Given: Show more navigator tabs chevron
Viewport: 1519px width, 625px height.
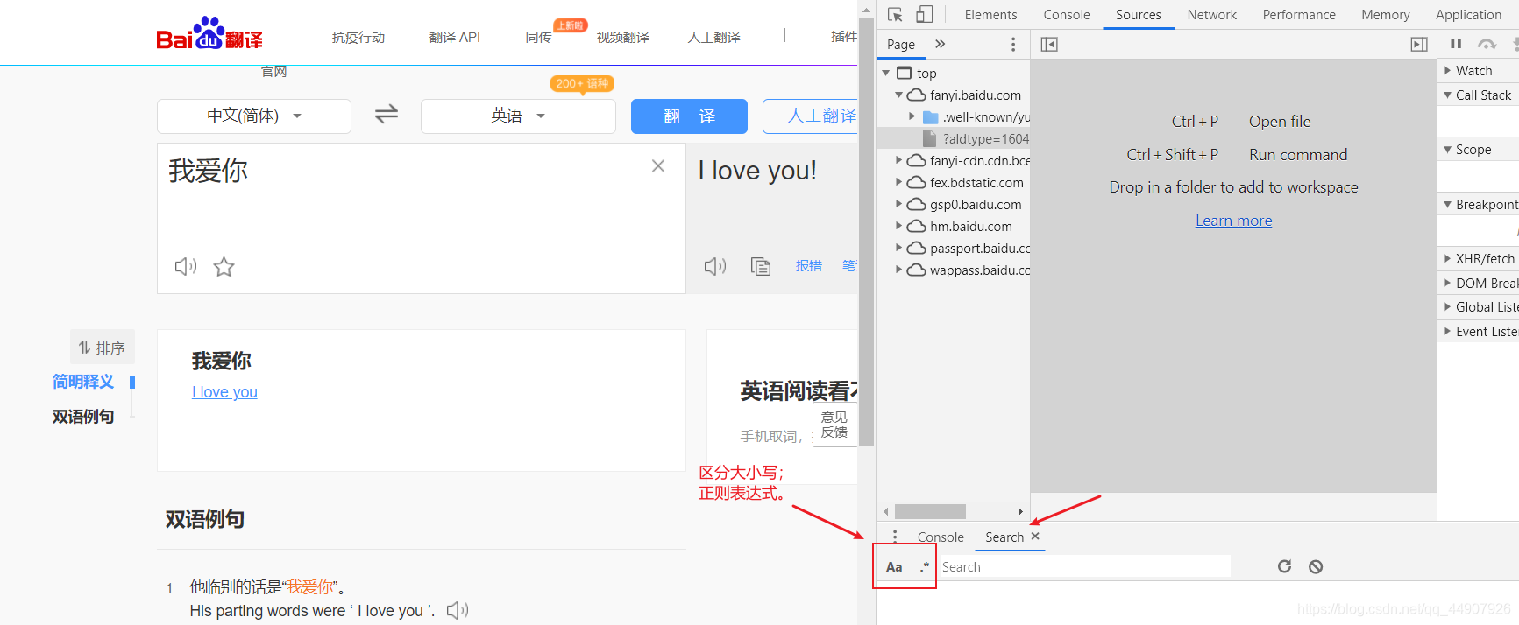Looking at the screenshot, I should tap(941, 44).
